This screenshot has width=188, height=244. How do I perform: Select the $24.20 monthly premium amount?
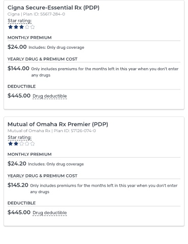[x=17, y=164]
